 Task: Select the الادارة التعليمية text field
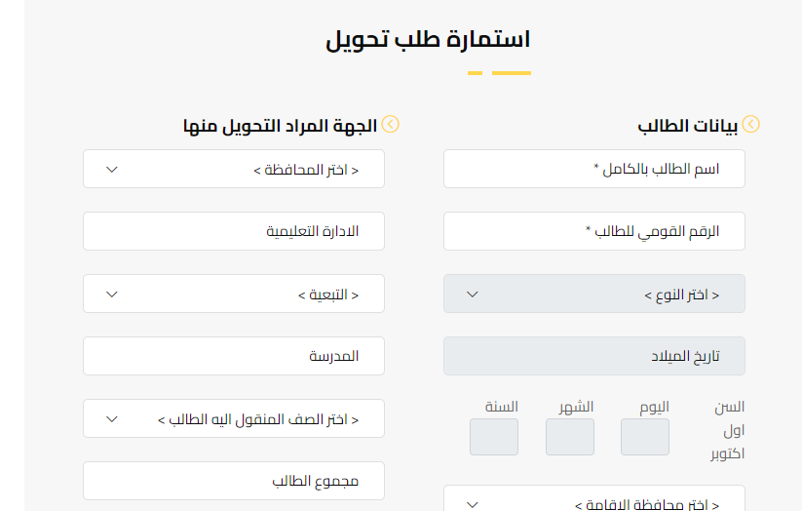(234, 231)
